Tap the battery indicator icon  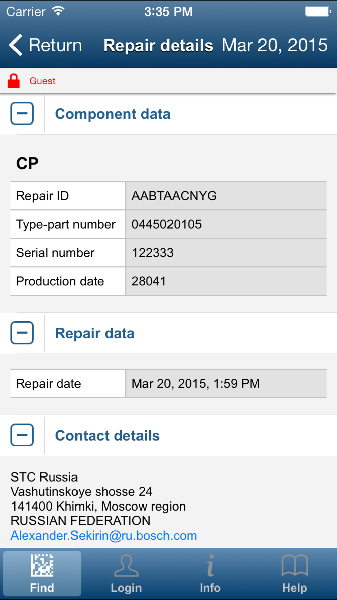(318, 11)
